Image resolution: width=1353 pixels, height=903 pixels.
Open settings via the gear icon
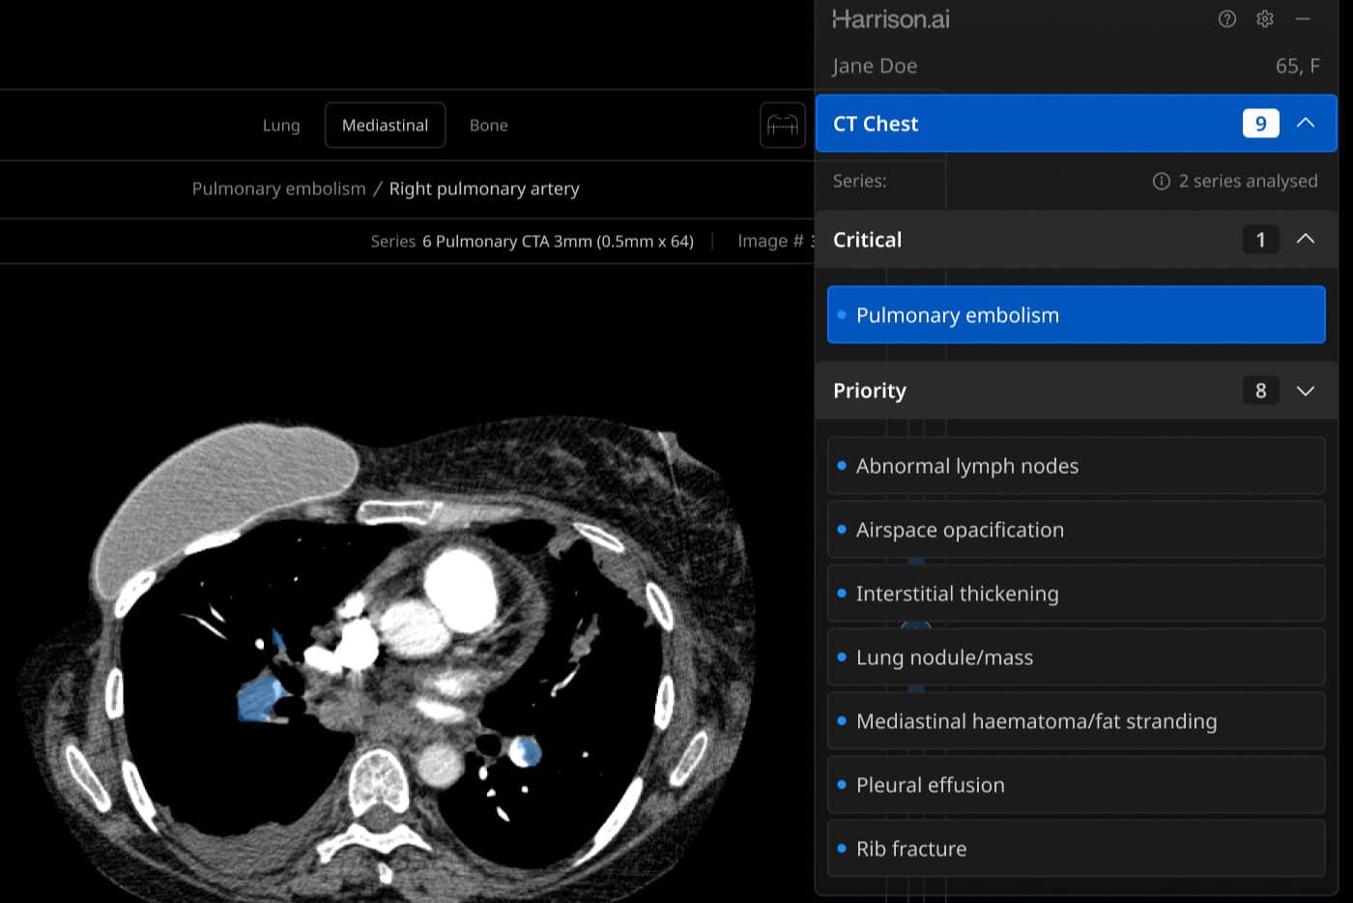pos(1264,19)
